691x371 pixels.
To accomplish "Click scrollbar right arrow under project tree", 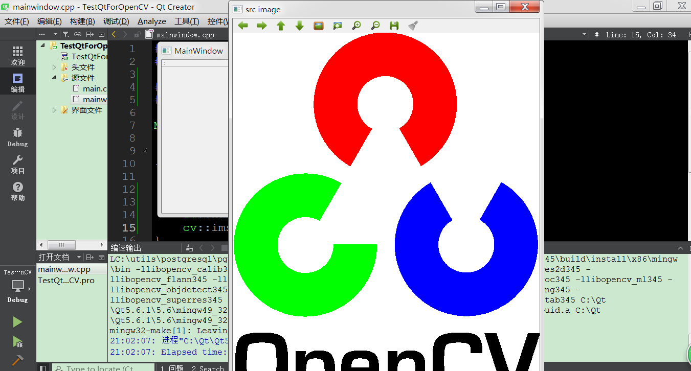I will point(102,245).
